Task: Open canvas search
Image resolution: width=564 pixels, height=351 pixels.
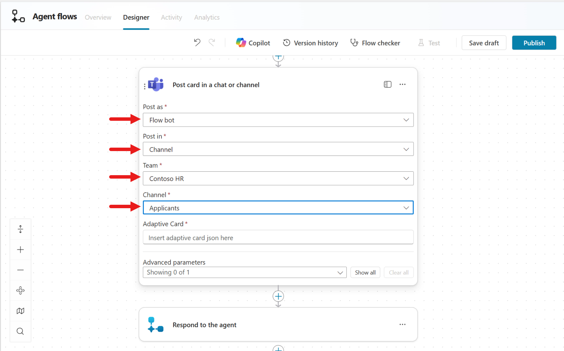Action: 20,331
